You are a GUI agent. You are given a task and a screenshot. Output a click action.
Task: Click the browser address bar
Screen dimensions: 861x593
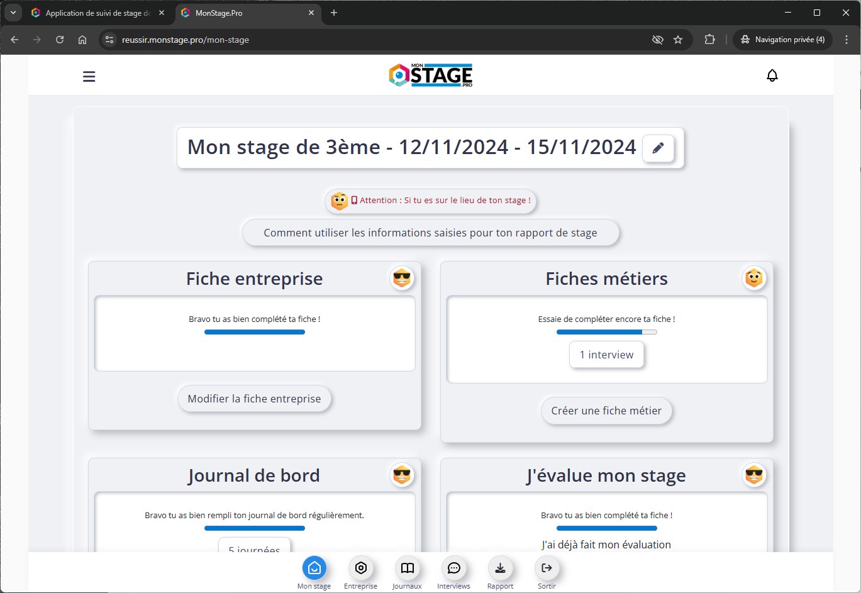[377, 40]
